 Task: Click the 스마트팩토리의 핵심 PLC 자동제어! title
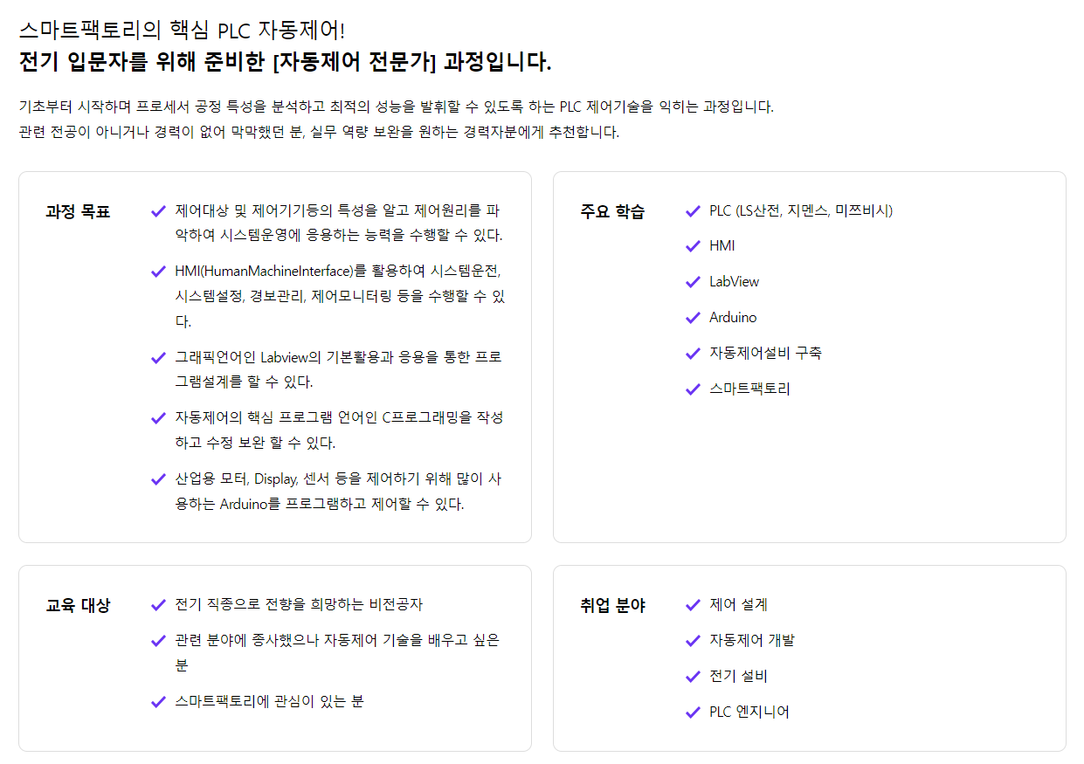[x=182, y=30]
